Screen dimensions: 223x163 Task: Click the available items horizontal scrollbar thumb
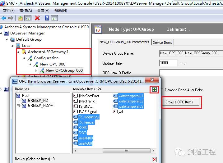pos(126,151)
